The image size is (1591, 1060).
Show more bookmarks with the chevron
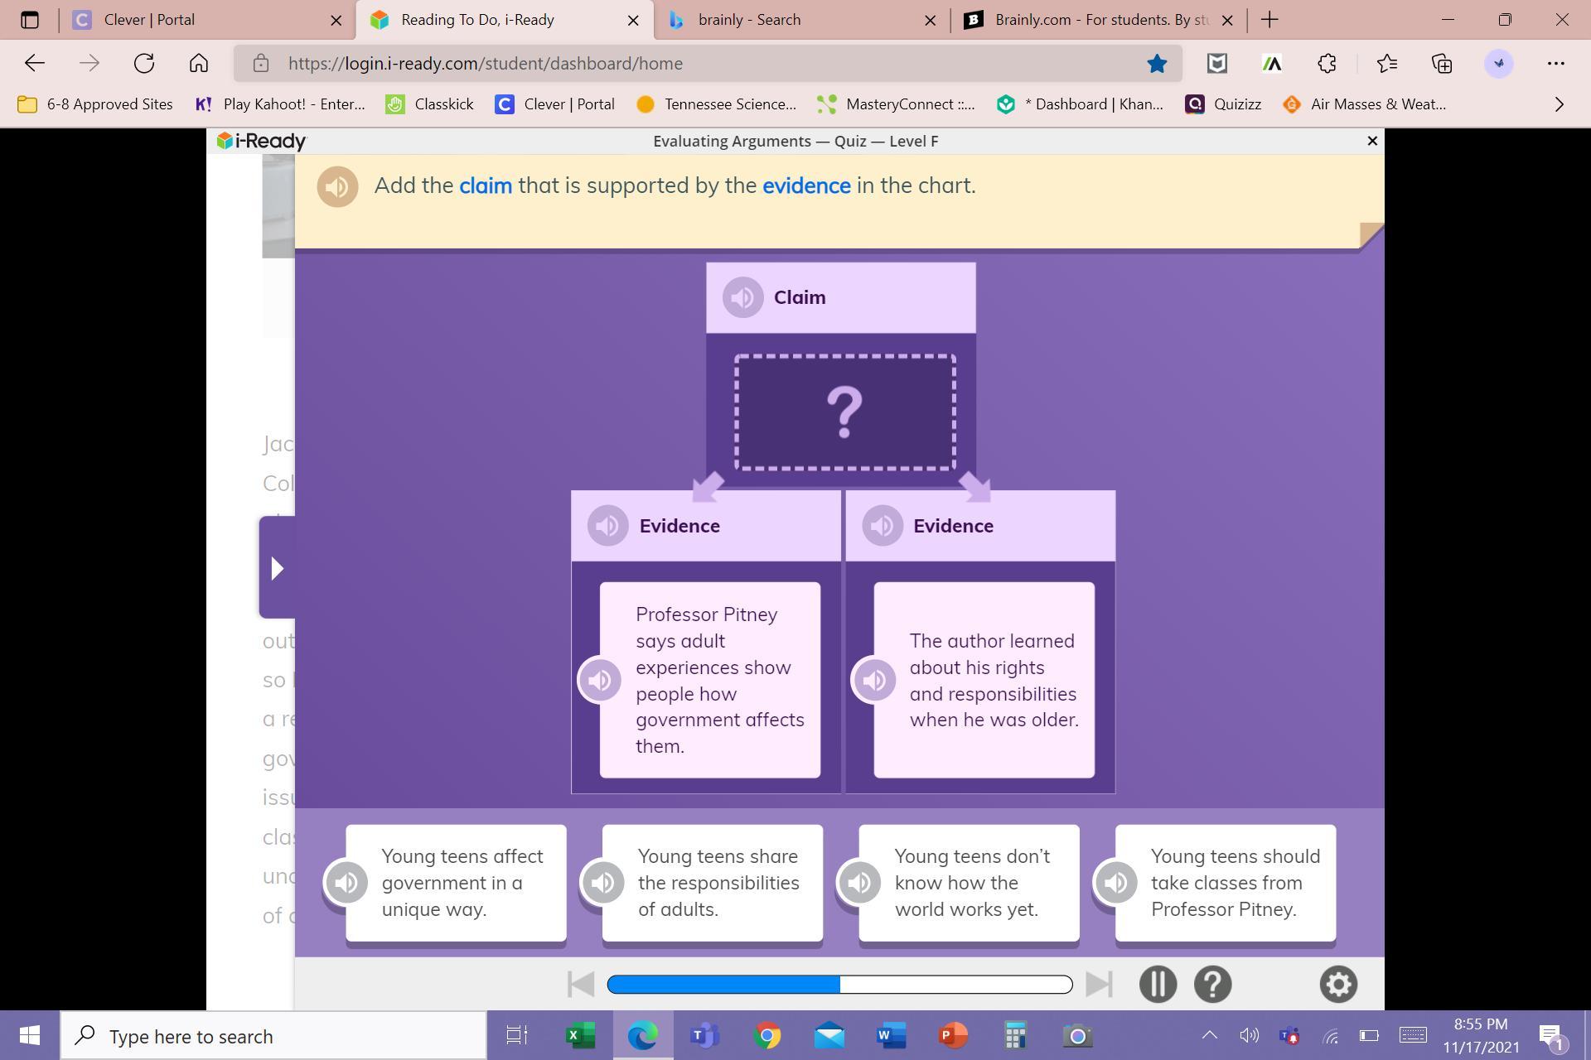(1559, 104)
